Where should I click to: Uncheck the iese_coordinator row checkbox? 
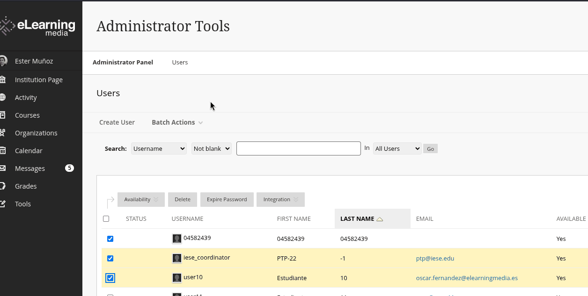[x=110, y=258]
